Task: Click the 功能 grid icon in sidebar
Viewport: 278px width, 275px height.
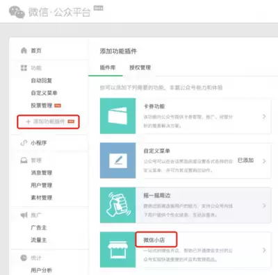Action: [24, 68]
